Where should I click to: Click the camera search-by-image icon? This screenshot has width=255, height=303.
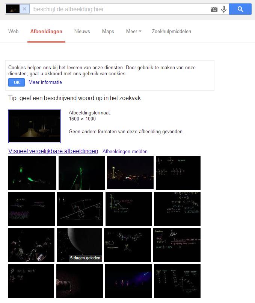tap(214, 9)
